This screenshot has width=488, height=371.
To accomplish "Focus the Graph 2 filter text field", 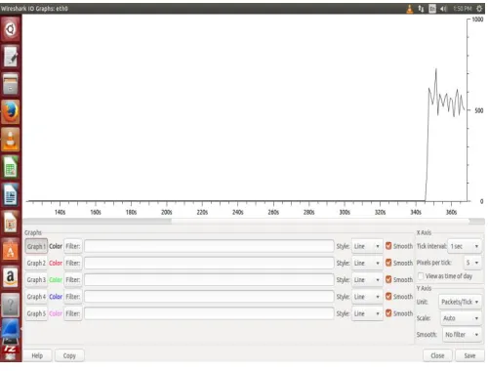I will (209, 263).
